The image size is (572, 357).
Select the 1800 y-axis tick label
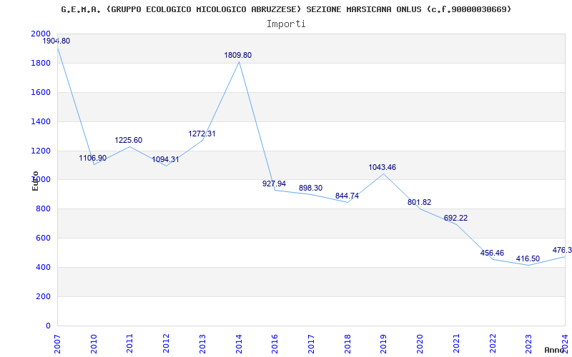pos(41,63)
